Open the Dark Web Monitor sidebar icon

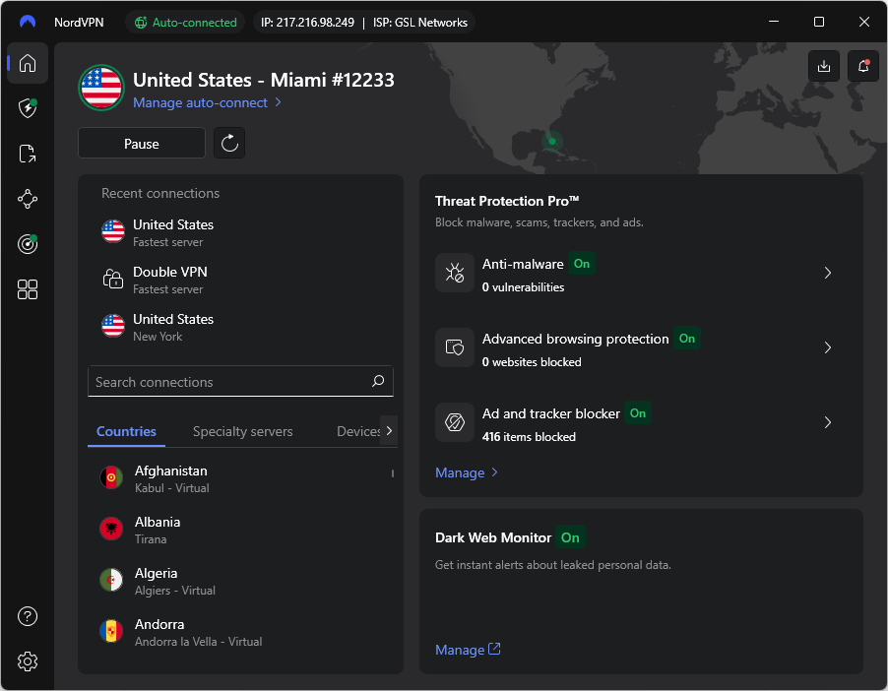[28, 243]
